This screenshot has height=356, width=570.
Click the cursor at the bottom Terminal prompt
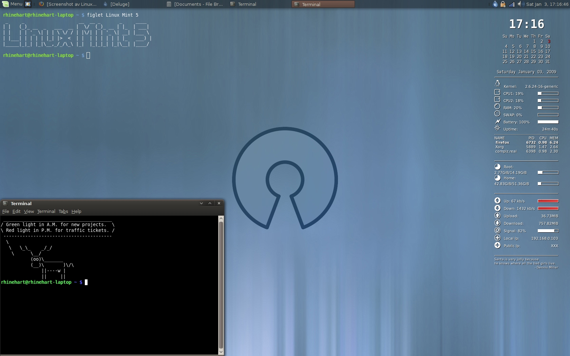pos(86,282)
